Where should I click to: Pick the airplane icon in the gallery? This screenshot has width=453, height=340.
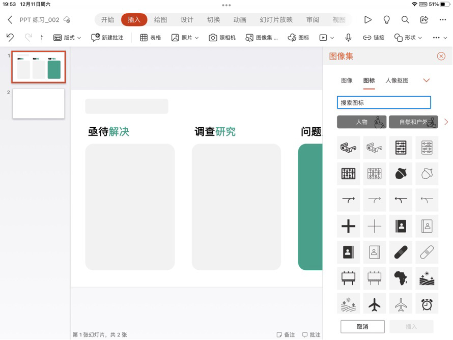coord(374,304)
